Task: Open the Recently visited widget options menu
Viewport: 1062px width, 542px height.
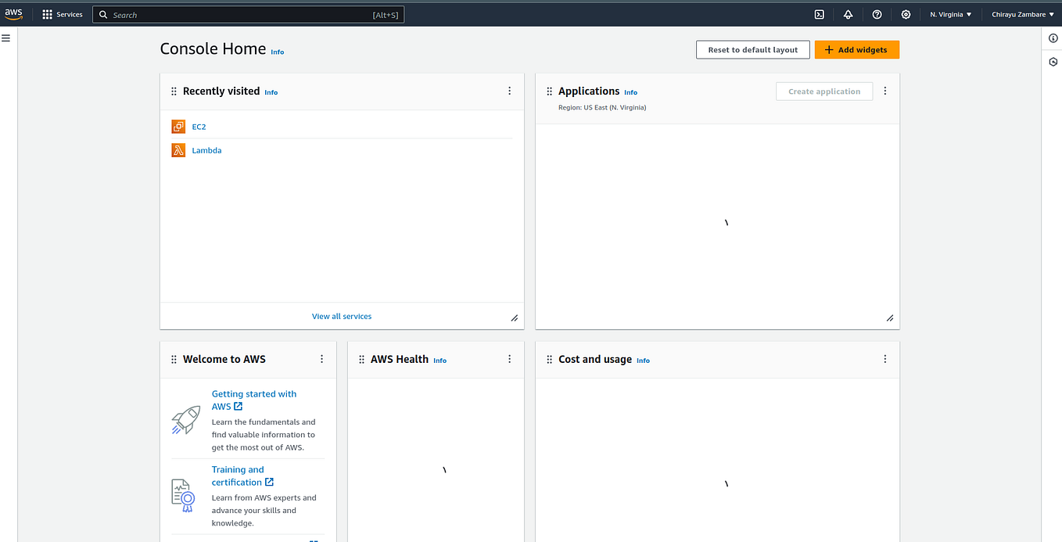Action: pos(509,91)
